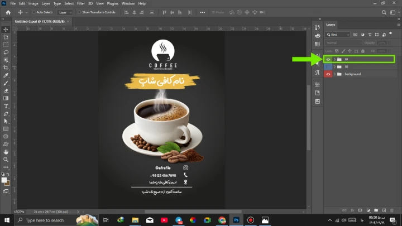Screen dimensions: 402x226
Task: Select the Move tool in the toolbar
Action: tap(6, 30)
